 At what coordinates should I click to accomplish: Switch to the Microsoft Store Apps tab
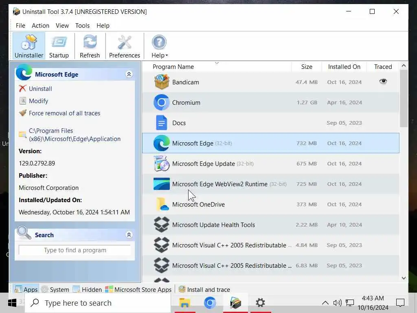[138, 289]
